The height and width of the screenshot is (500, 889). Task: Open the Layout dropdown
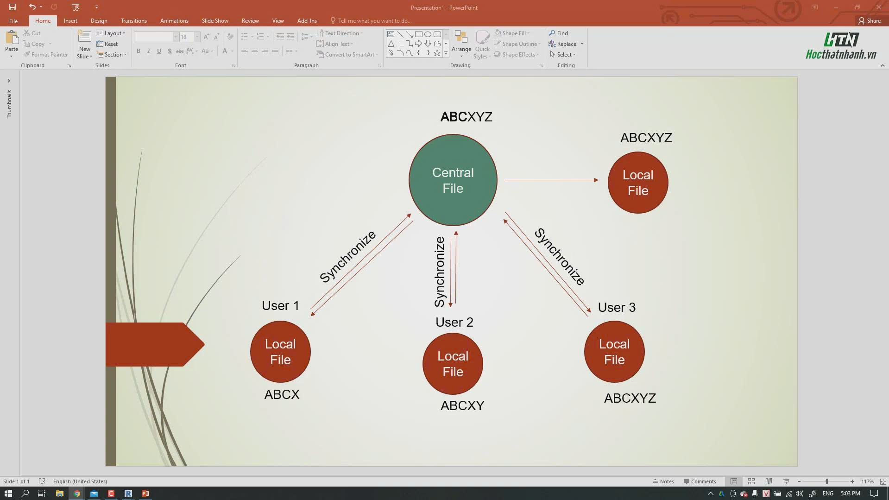[111, 33]
